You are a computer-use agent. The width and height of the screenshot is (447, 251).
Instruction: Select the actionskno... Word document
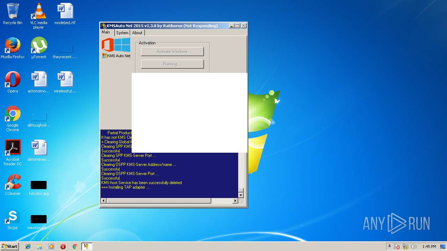[38, 82]
